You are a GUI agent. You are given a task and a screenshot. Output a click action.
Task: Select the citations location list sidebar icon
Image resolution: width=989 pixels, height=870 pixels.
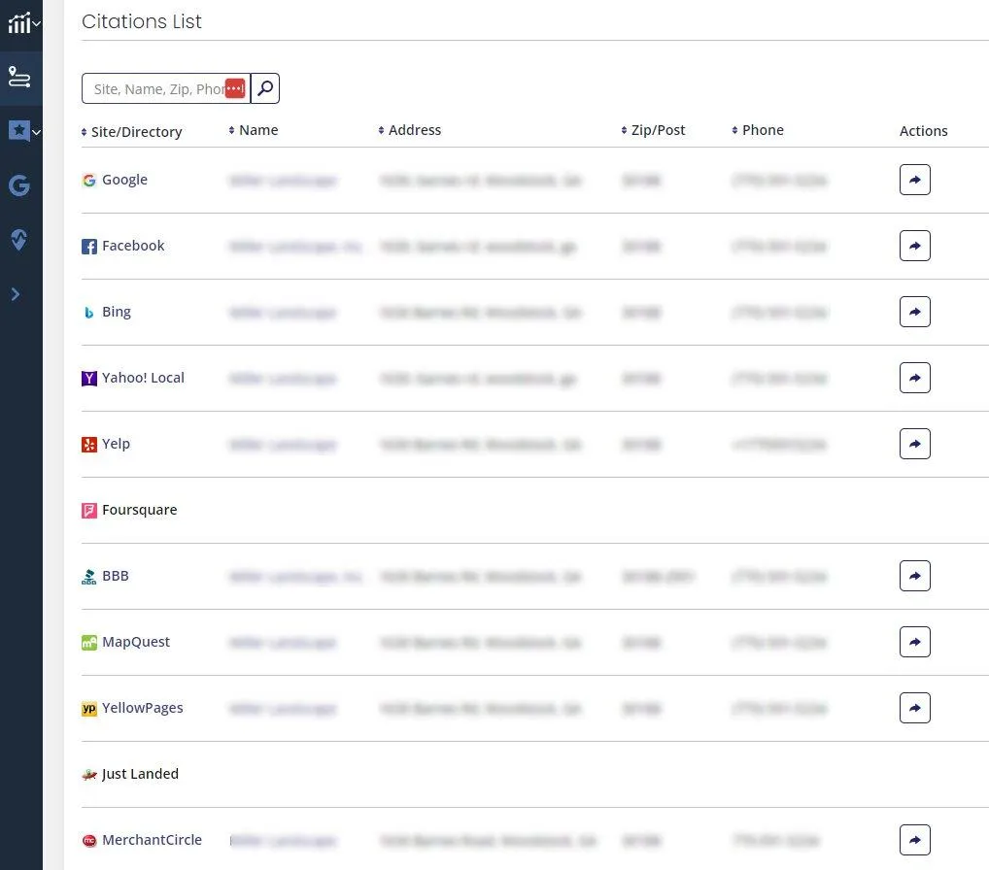point(18,77)
